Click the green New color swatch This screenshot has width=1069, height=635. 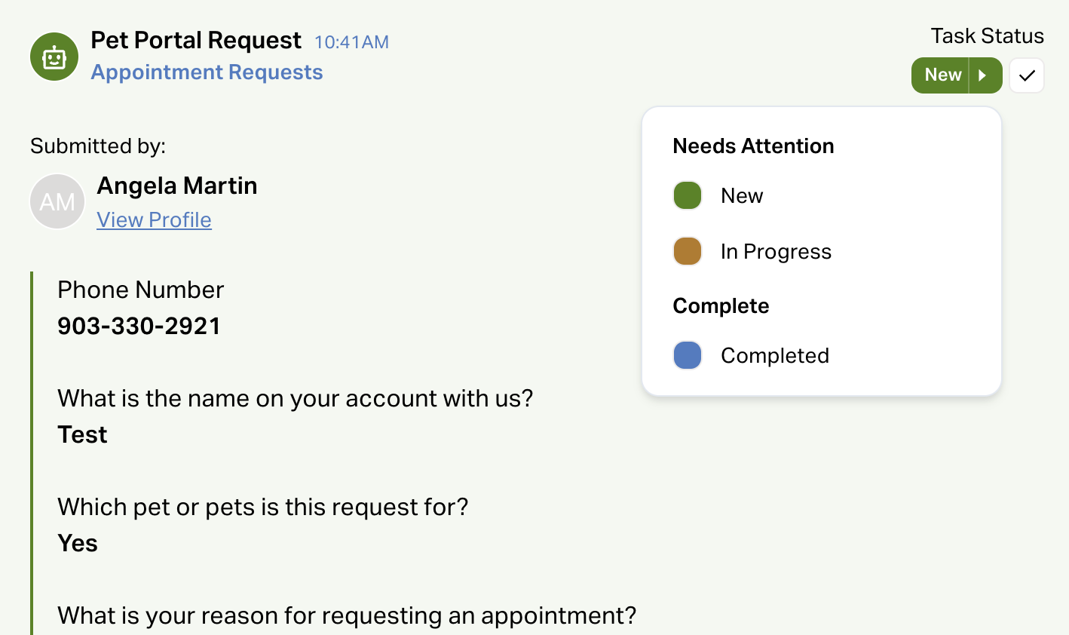point(688,195)
